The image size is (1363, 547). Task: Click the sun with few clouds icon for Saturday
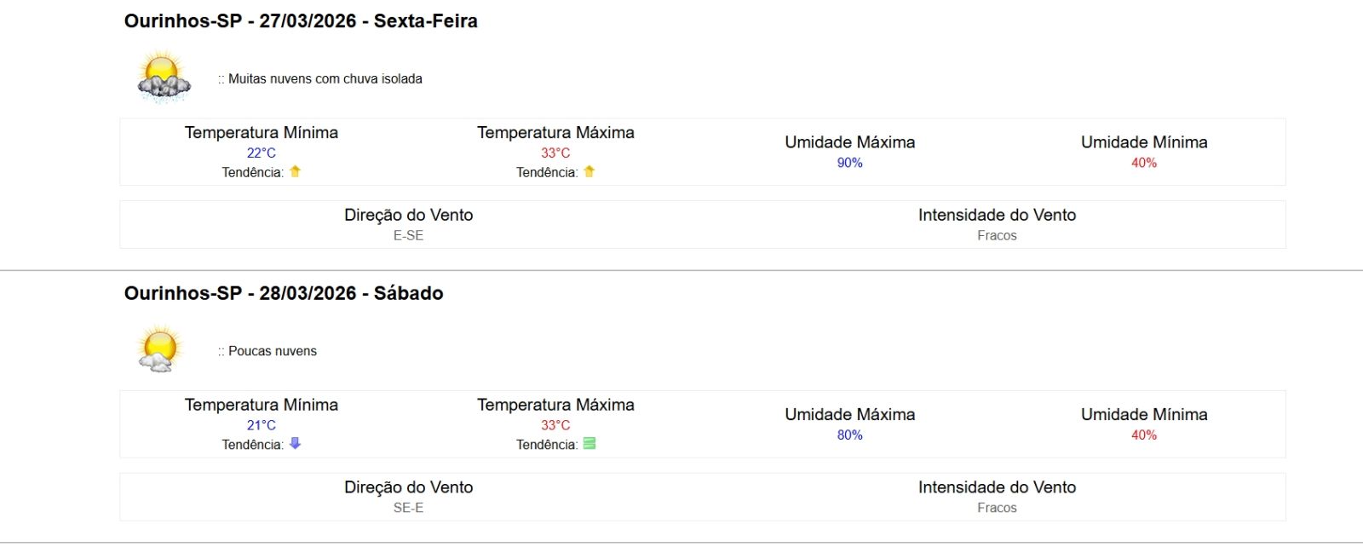[159, 349]
